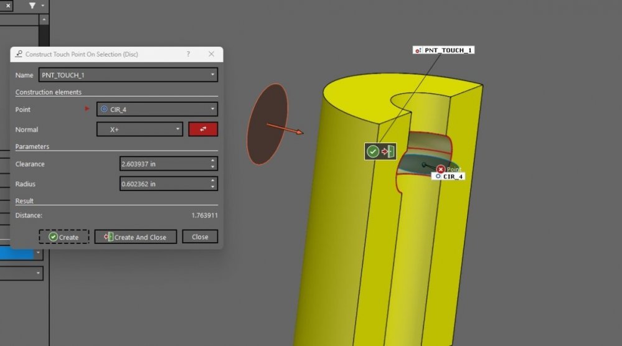
Task: Click the help question mark in the dialog title
Action: click(188, 54)
